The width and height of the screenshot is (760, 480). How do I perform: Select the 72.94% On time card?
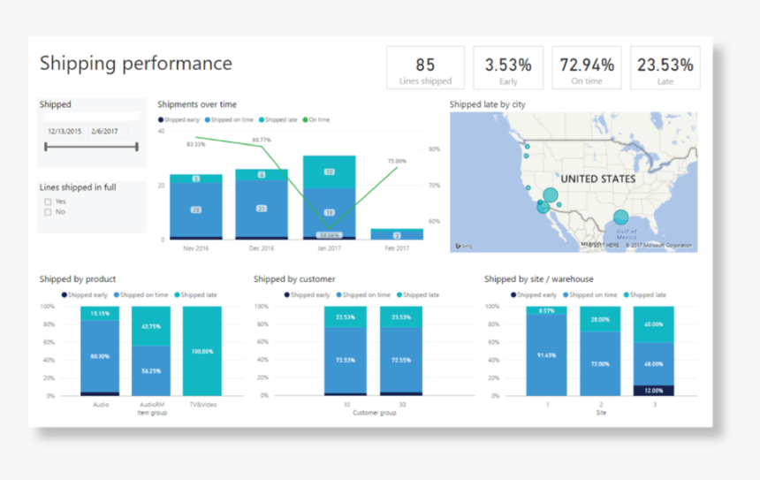[587, 68]
